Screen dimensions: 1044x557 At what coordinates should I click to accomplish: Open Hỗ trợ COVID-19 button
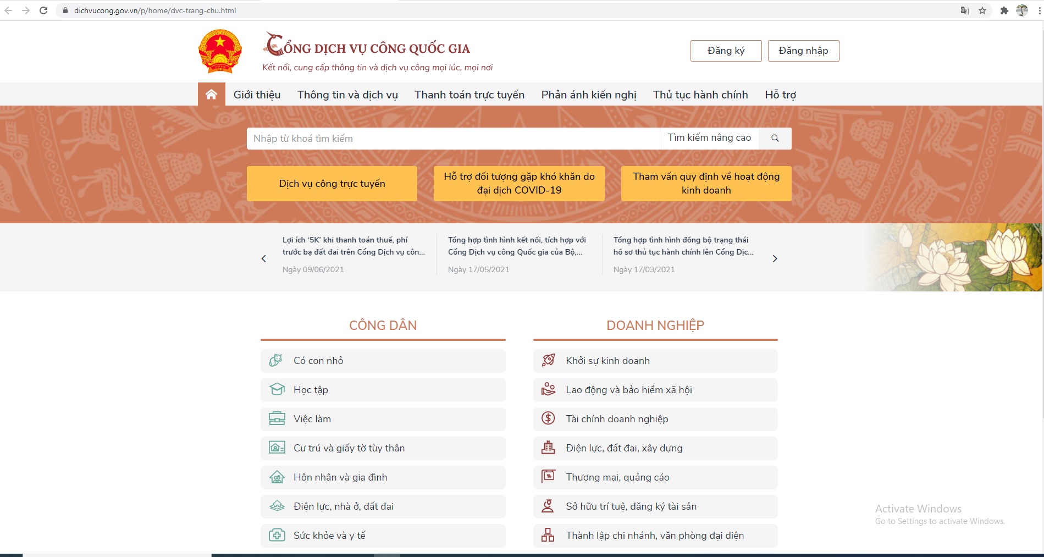click(x=519, y=184)
